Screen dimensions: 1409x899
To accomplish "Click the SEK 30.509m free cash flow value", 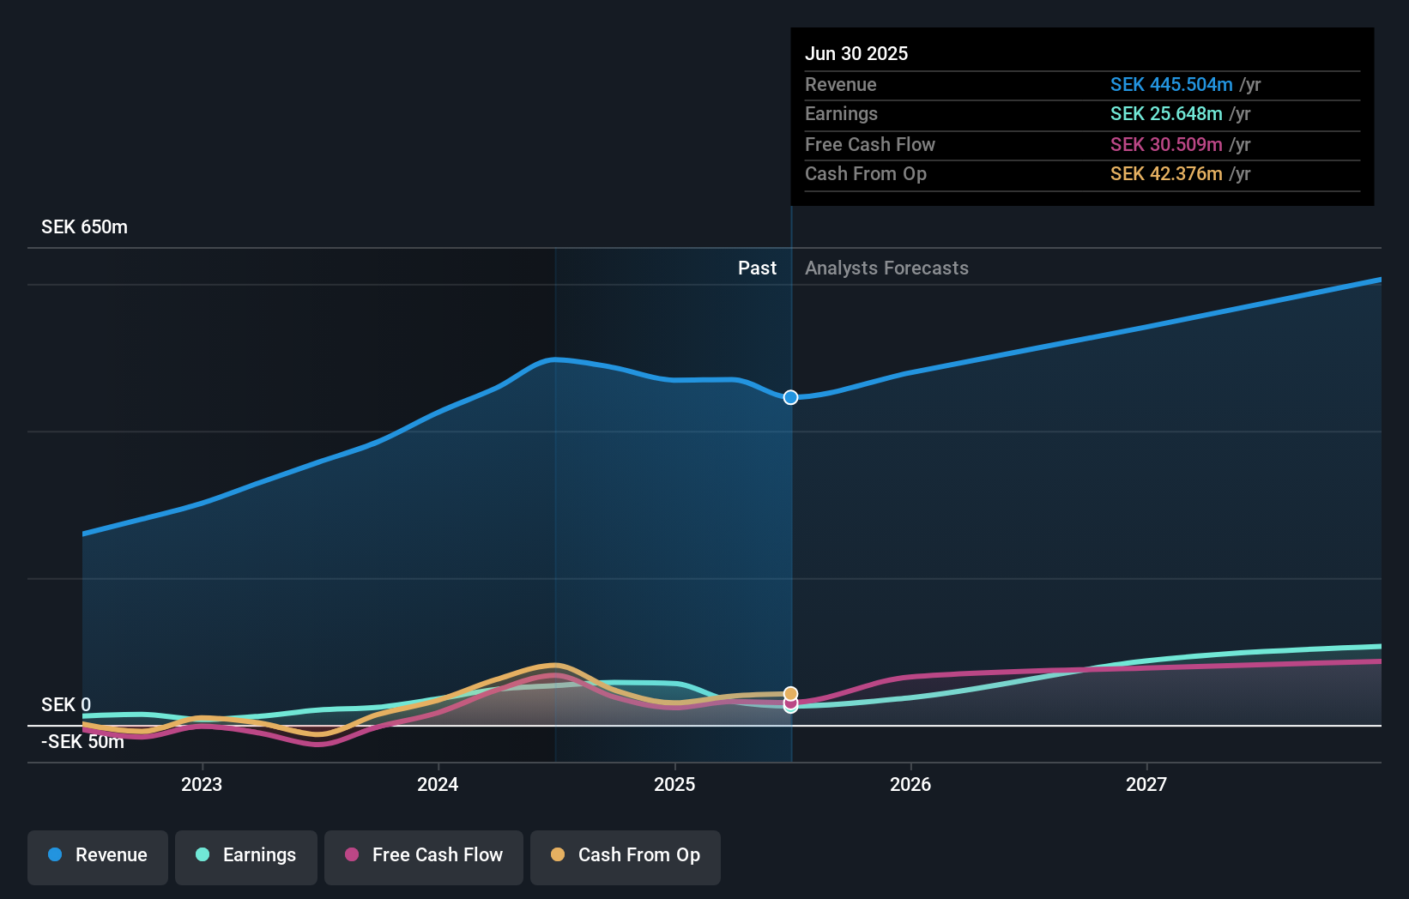I will pos(1166,145).
